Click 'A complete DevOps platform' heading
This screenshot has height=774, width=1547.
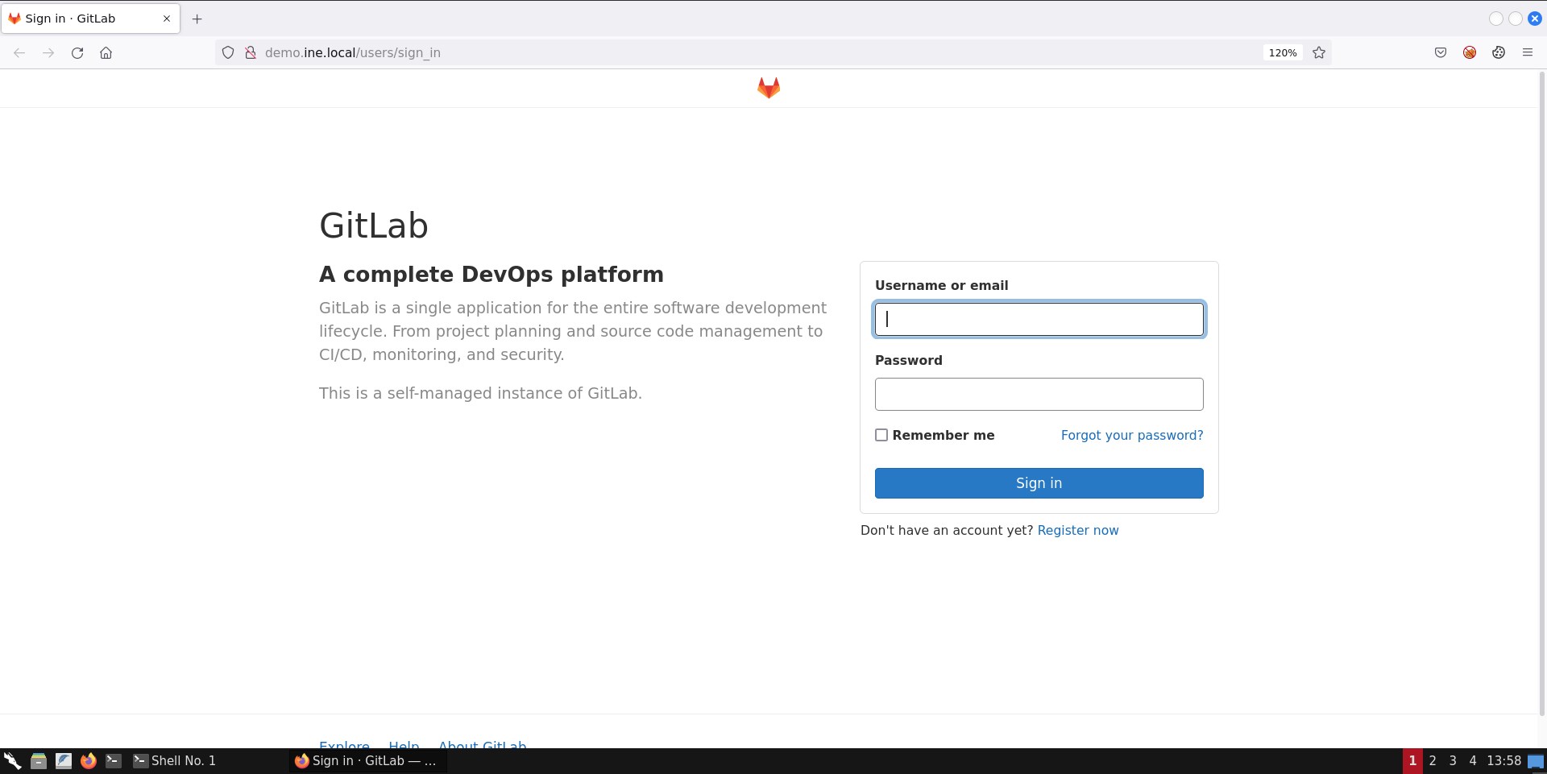[x=491, y=275]
